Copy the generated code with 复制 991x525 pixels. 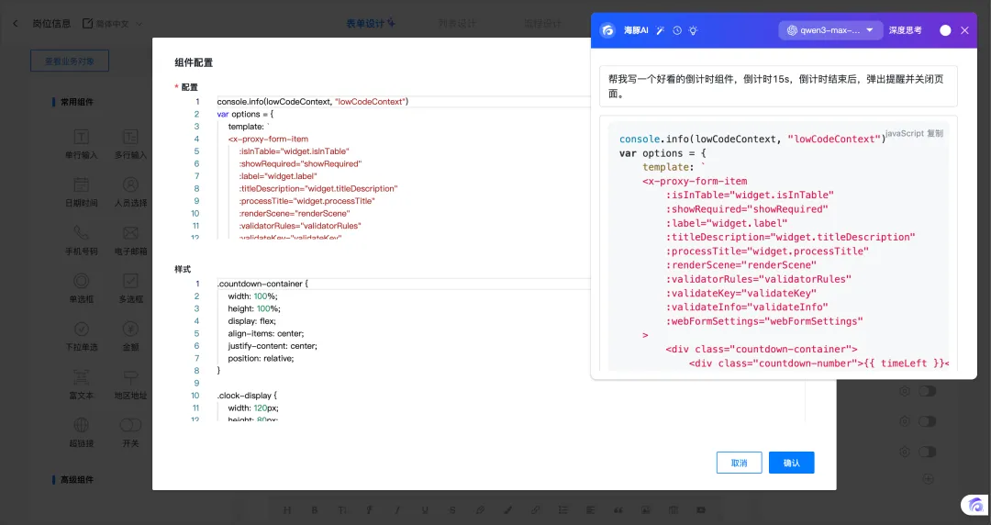(935, 133)
